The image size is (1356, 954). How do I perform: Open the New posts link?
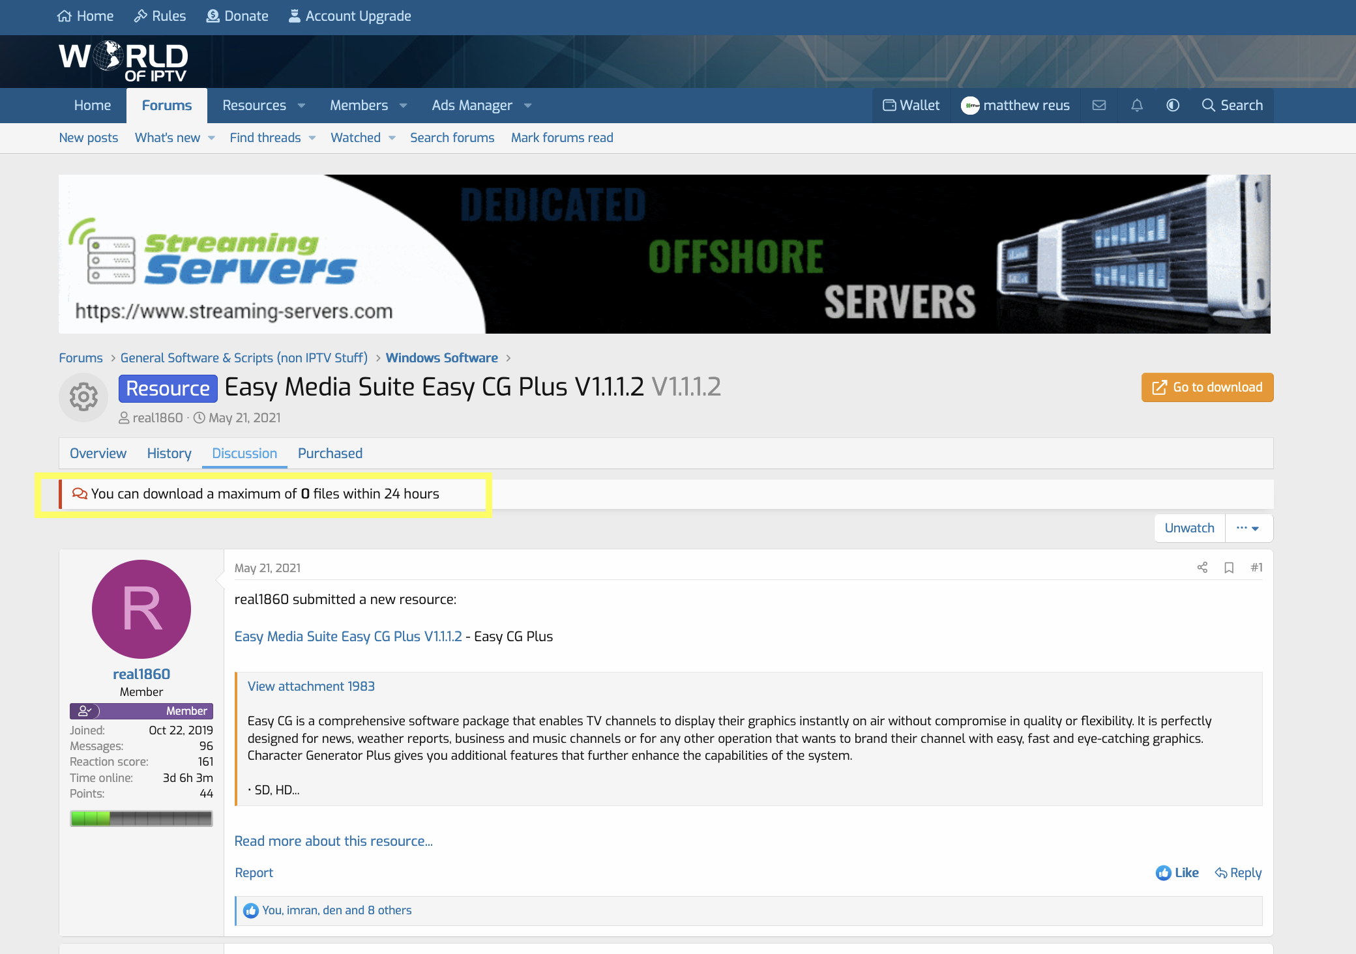pyautogui.click(x=89, y=137)
